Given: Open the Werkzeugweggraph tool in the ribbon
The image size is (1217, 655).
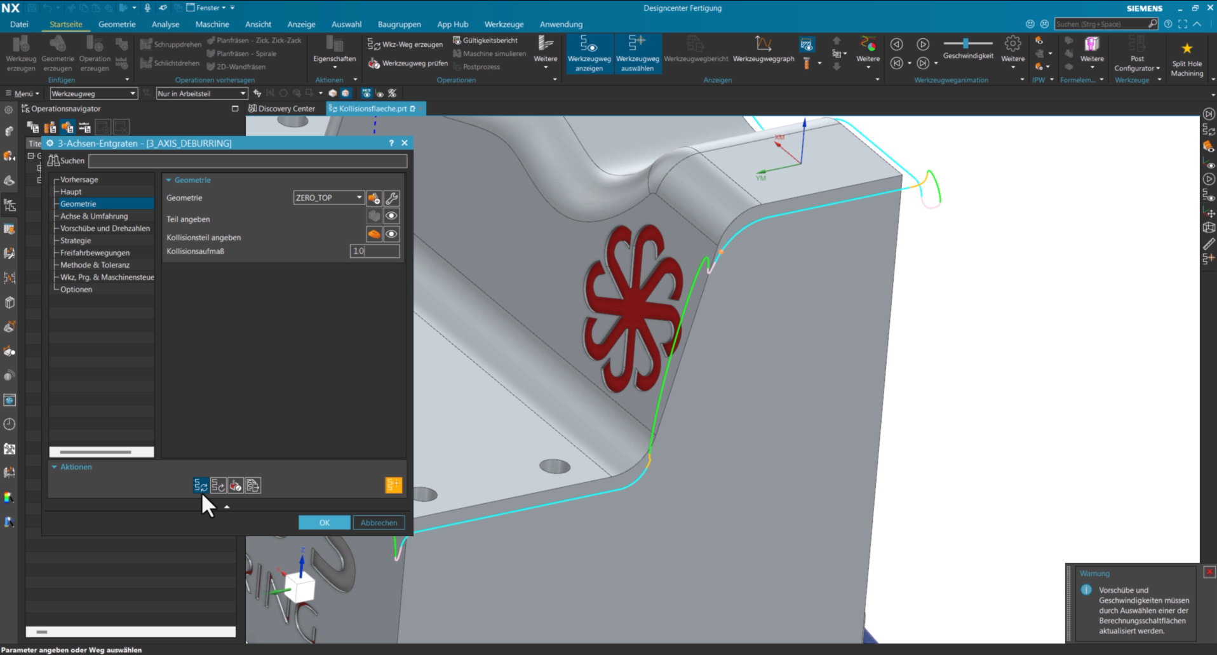Looking at the screenshot, I should tap(763, 50).
